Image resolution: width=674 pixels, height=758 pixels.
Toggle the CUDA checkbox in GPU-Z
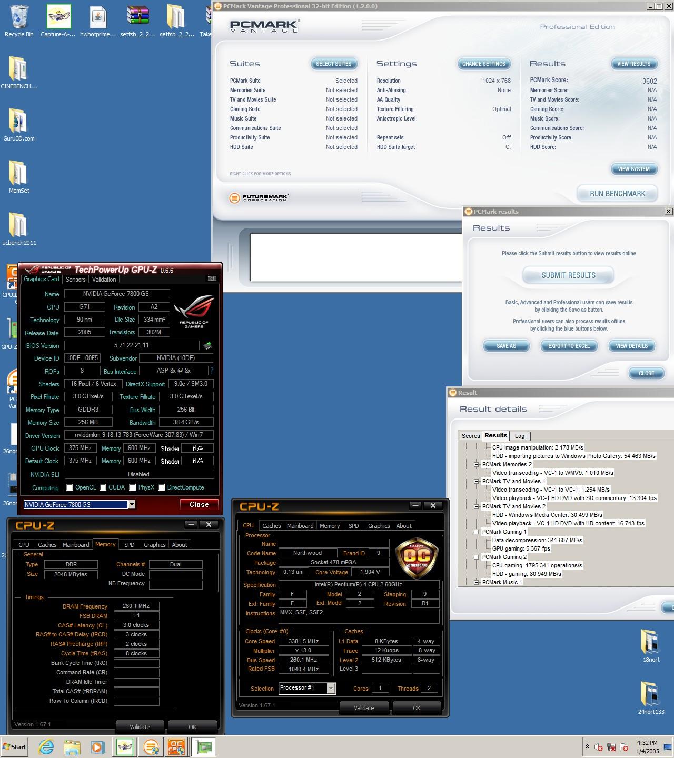pyautogui.click(x=103, y=487)
